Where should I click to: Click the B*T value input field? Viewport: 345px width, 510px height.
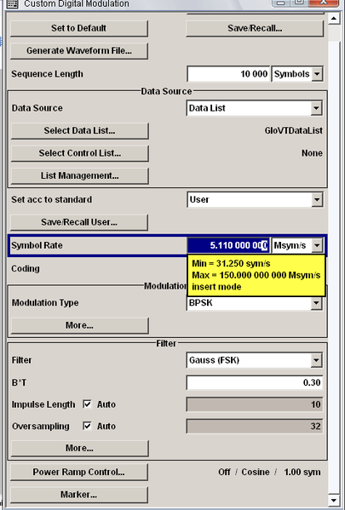[x=255, y=382]
